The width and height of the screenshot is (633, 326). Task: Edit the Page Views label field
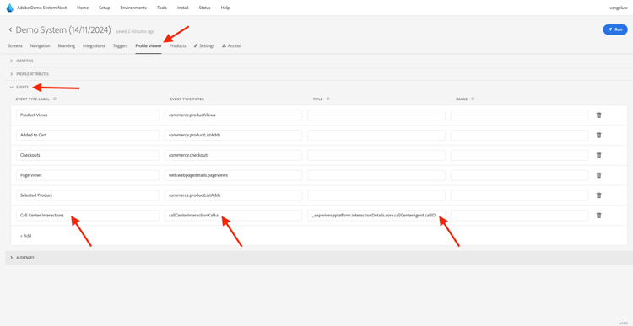tap(88, 175)
